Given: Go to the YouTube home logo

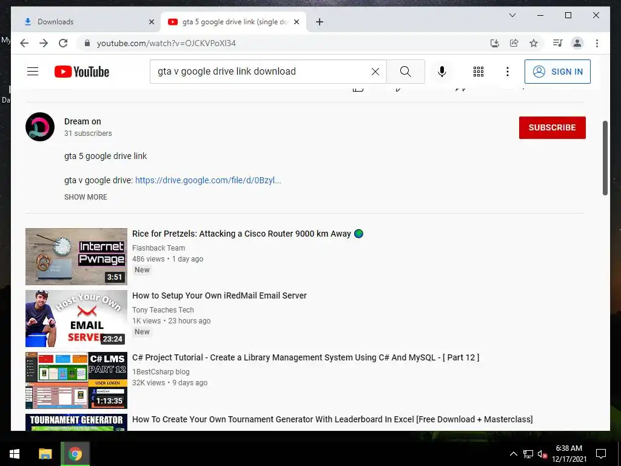Looking at the screenshot, I should [x=82, y=72].
